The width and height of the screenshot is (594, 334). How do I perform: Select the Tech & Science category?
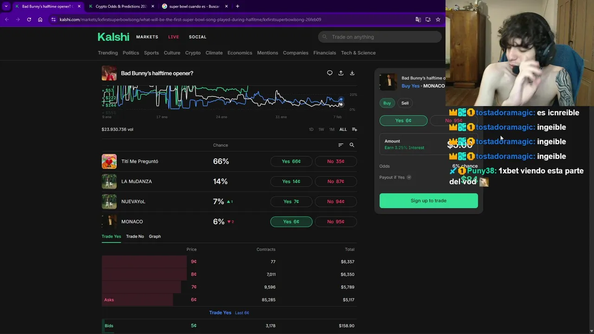click(x=358, y=53)
